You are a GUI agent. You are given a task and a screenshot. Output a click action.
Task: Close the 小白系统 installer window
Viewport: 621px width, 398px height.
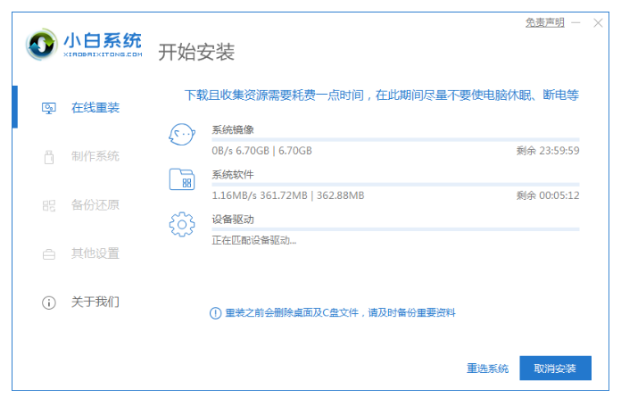click(x=599, y=22)
